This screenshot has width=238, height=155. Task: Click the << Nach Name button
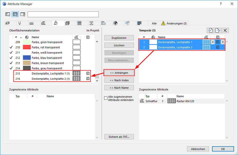coord(119,88)
